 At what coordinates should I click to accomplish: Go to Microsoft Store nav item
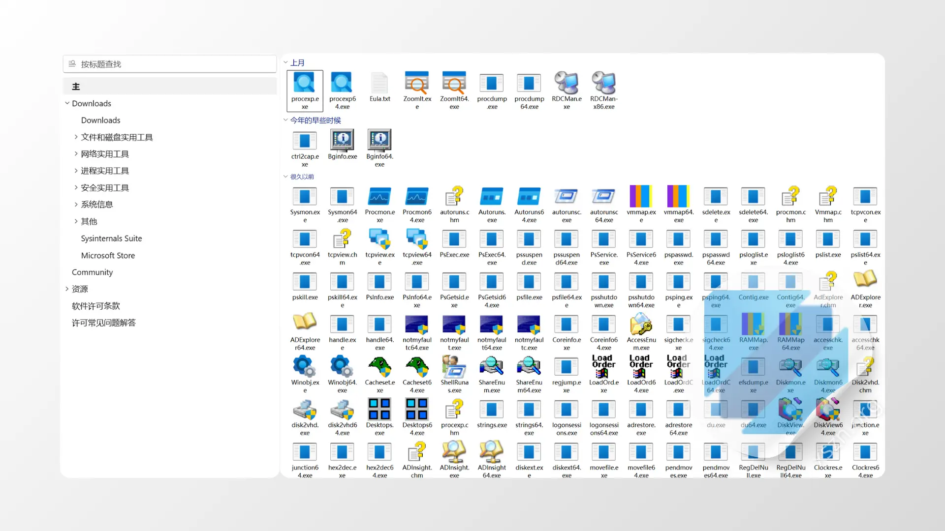click(x=108, y=256)
